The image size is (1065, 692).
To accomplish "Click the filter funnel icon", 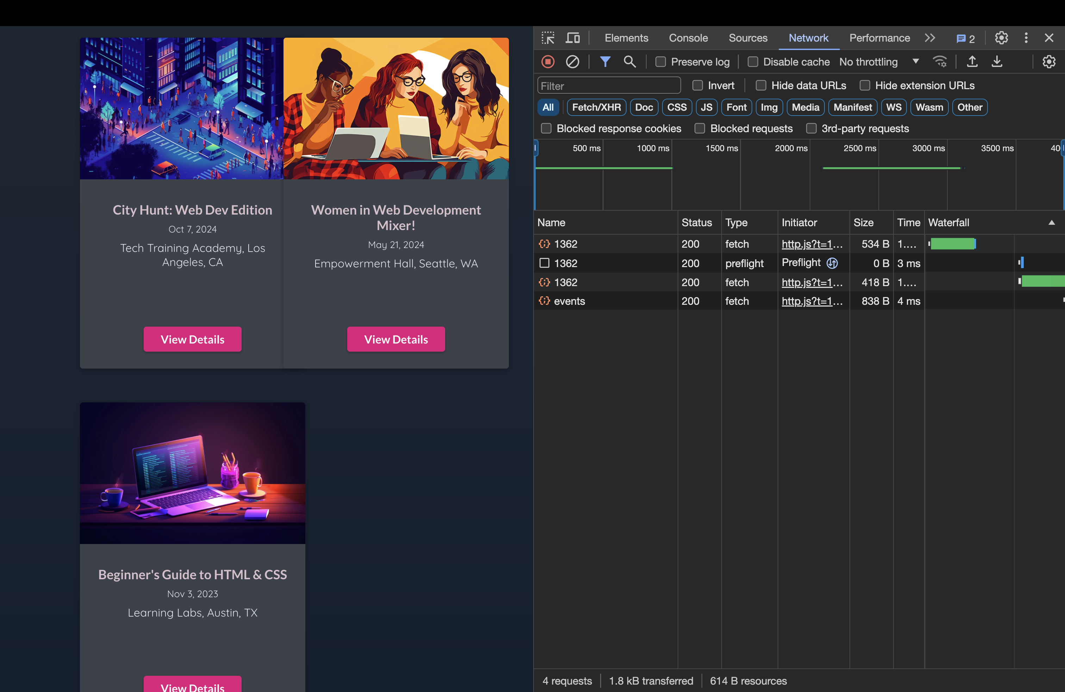I will [x=605, y=62].
